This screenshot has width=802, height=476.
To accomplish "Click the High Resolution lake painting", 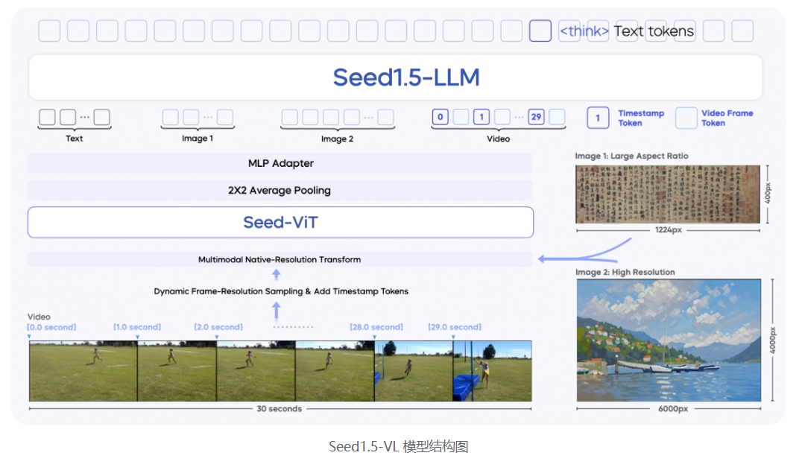I will coord(669,340).
